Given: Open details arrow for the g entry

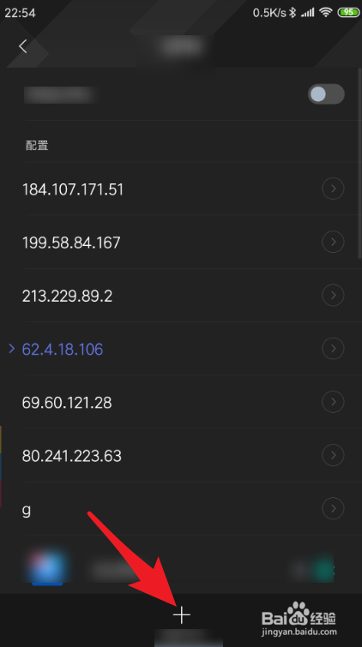Looking at the screenshot, I should pos(333,508).
